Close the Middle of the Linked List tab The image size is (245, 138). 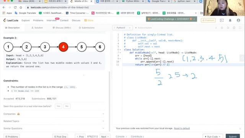coord(91,1)
